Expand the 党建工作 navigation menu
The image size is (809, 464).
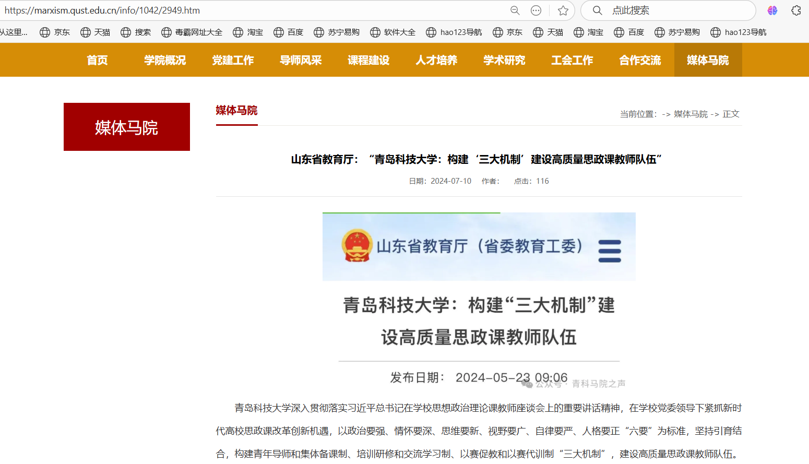(233, 60)
